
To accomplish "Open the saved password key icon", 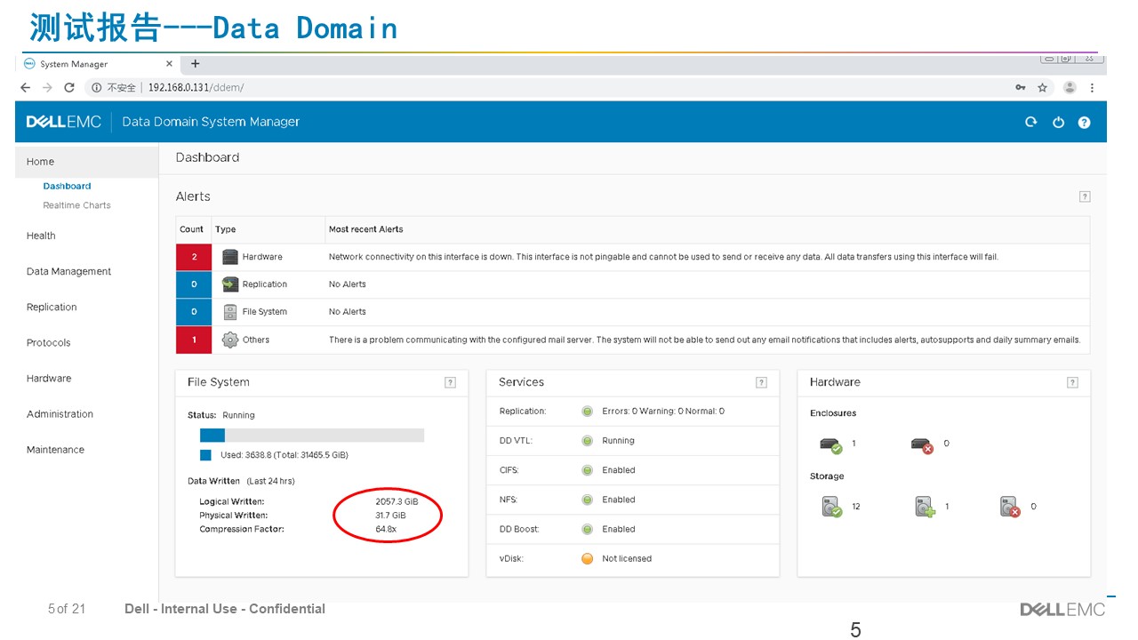I will 1021,87.
